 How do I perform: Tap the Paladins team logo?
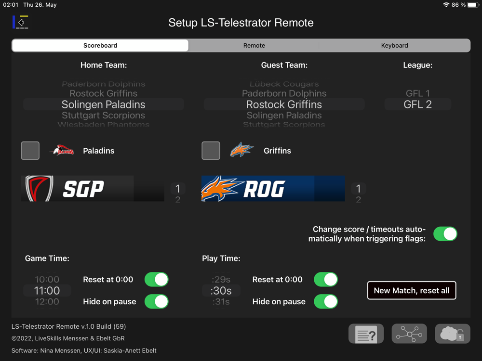[x=62, y=151]
